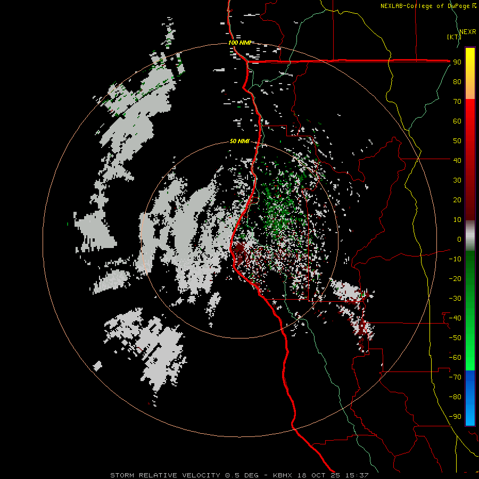The image size is (479, 479).
Task: Click the [KT] units label
Action: tap(453, 37)
